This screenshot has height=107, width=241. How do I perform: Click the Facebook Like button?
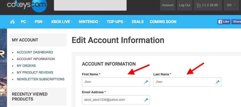pyautogui.click(x=224, y=22)
